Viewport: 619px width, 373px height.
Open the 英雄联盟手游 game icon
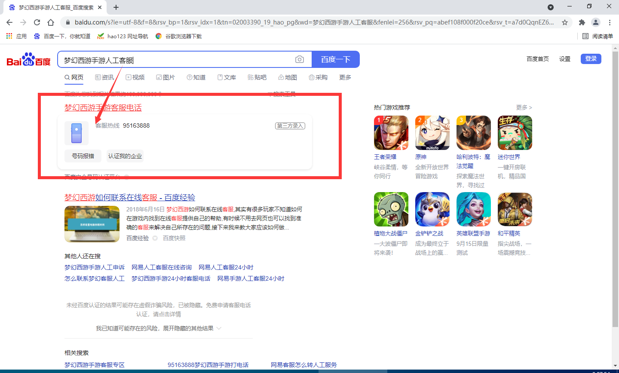tap(474, 209)
